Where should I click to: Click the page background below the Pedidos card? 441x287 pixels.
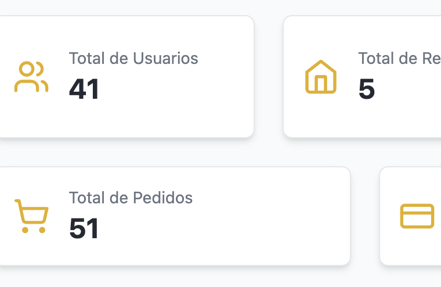point(174,278)
